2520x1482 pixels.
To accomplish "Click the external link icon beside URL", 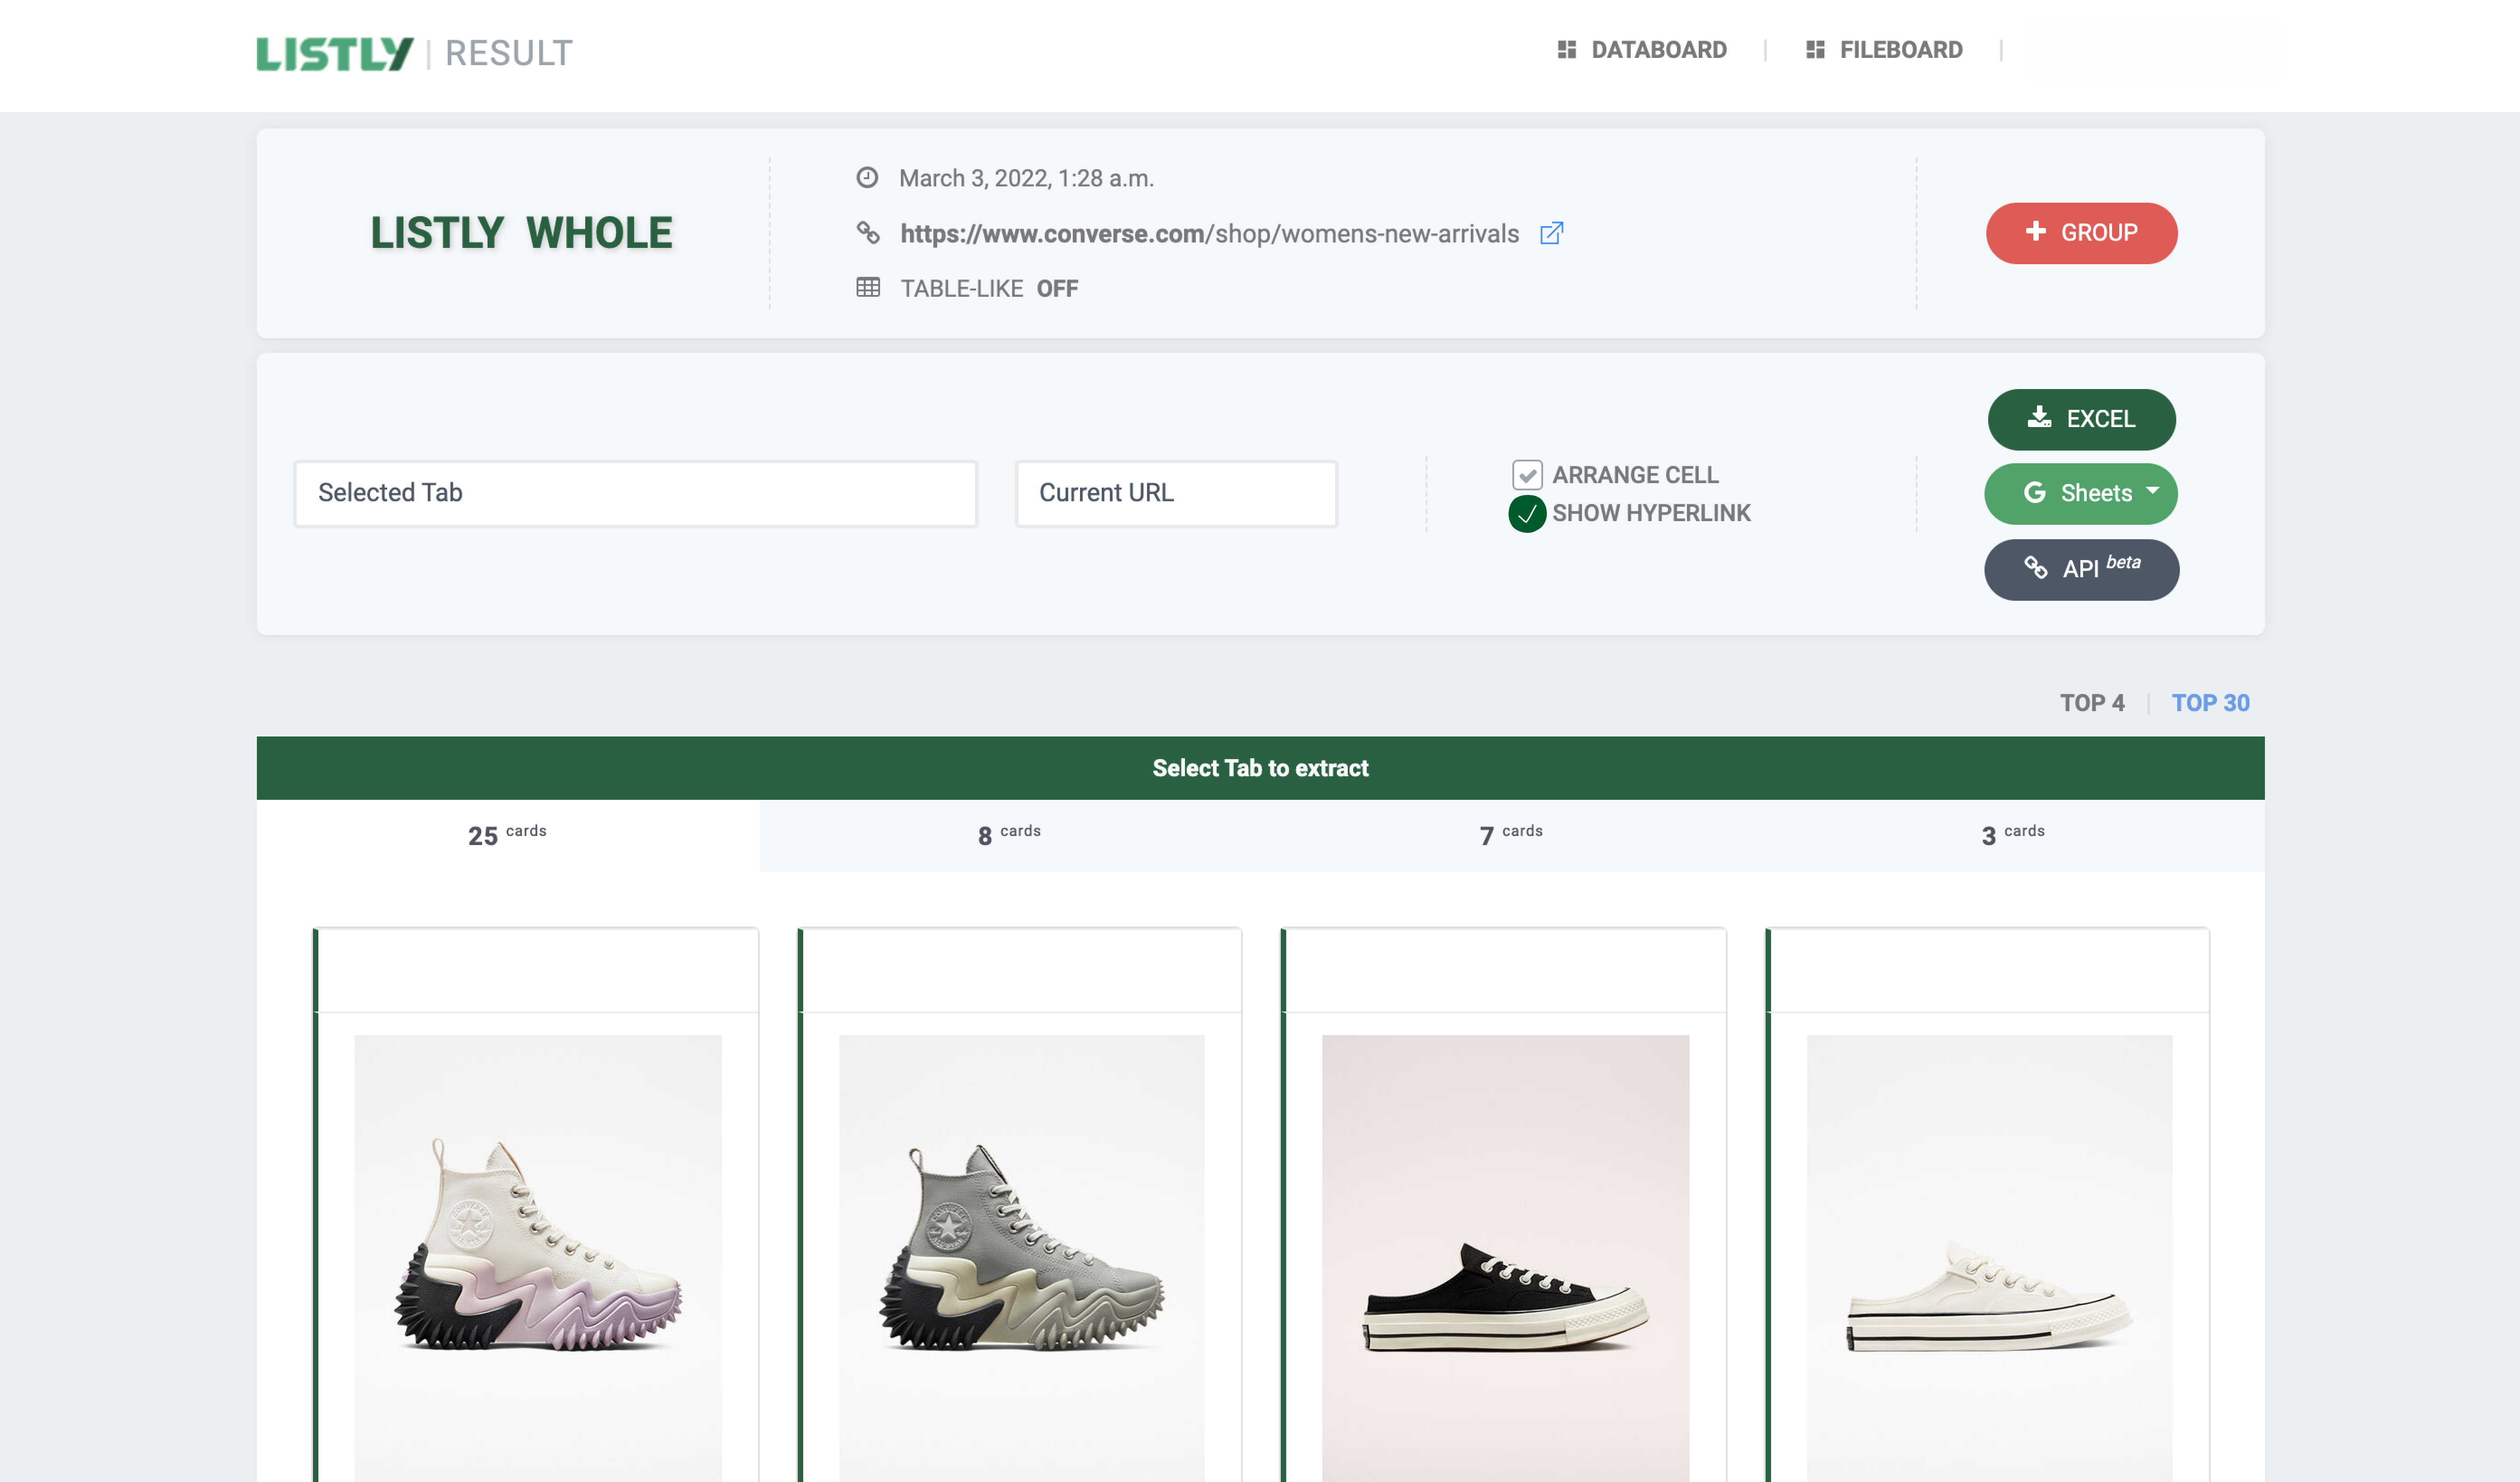I will coord(1551,234).
